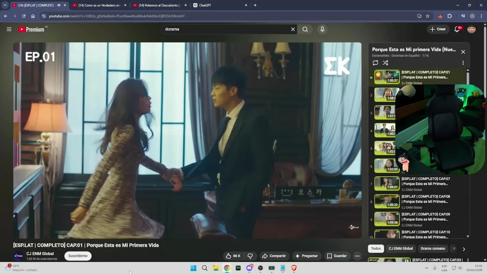Start voice search with the microphone icon

pyautogui.click(x=322, y=29)
